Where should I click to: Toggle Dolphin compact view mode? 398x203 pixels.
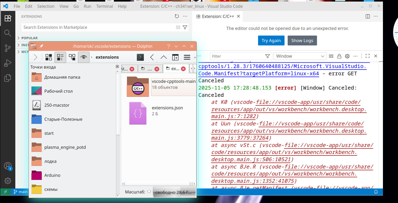60,57
